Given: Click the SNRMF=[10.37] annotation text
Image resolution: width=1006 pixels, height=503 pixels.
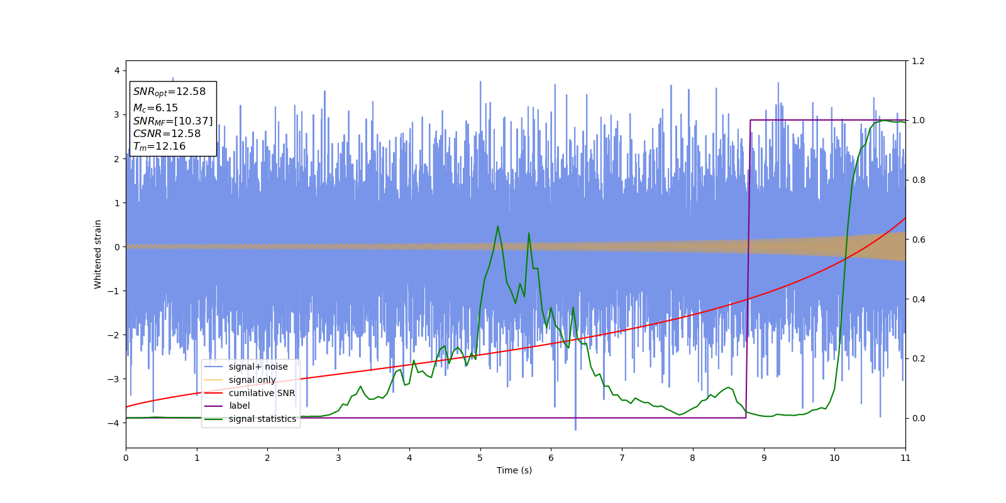Looking at the screenshot, I should (173, 121).
